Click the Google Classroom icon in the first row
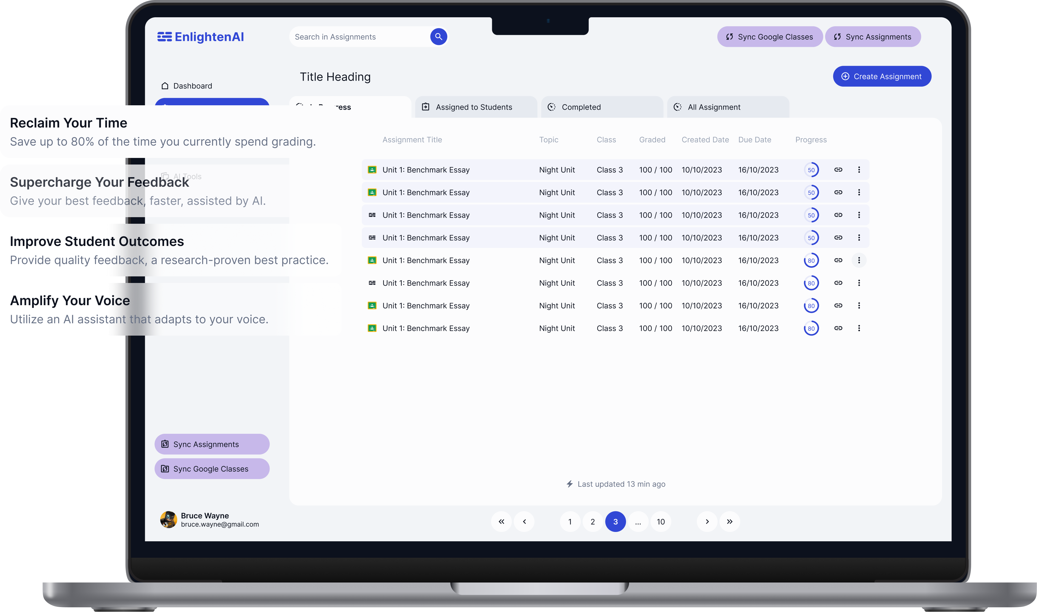This screenshot has width=1037, height=612. pyautogui.click(x=372, y=169)
